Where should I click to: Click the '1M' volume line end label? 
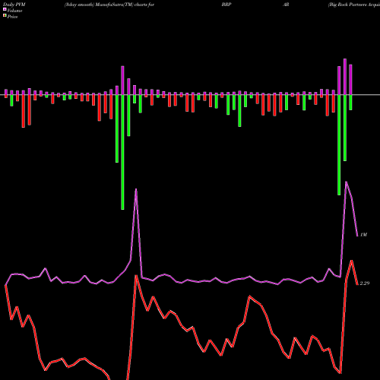(363, 235)
